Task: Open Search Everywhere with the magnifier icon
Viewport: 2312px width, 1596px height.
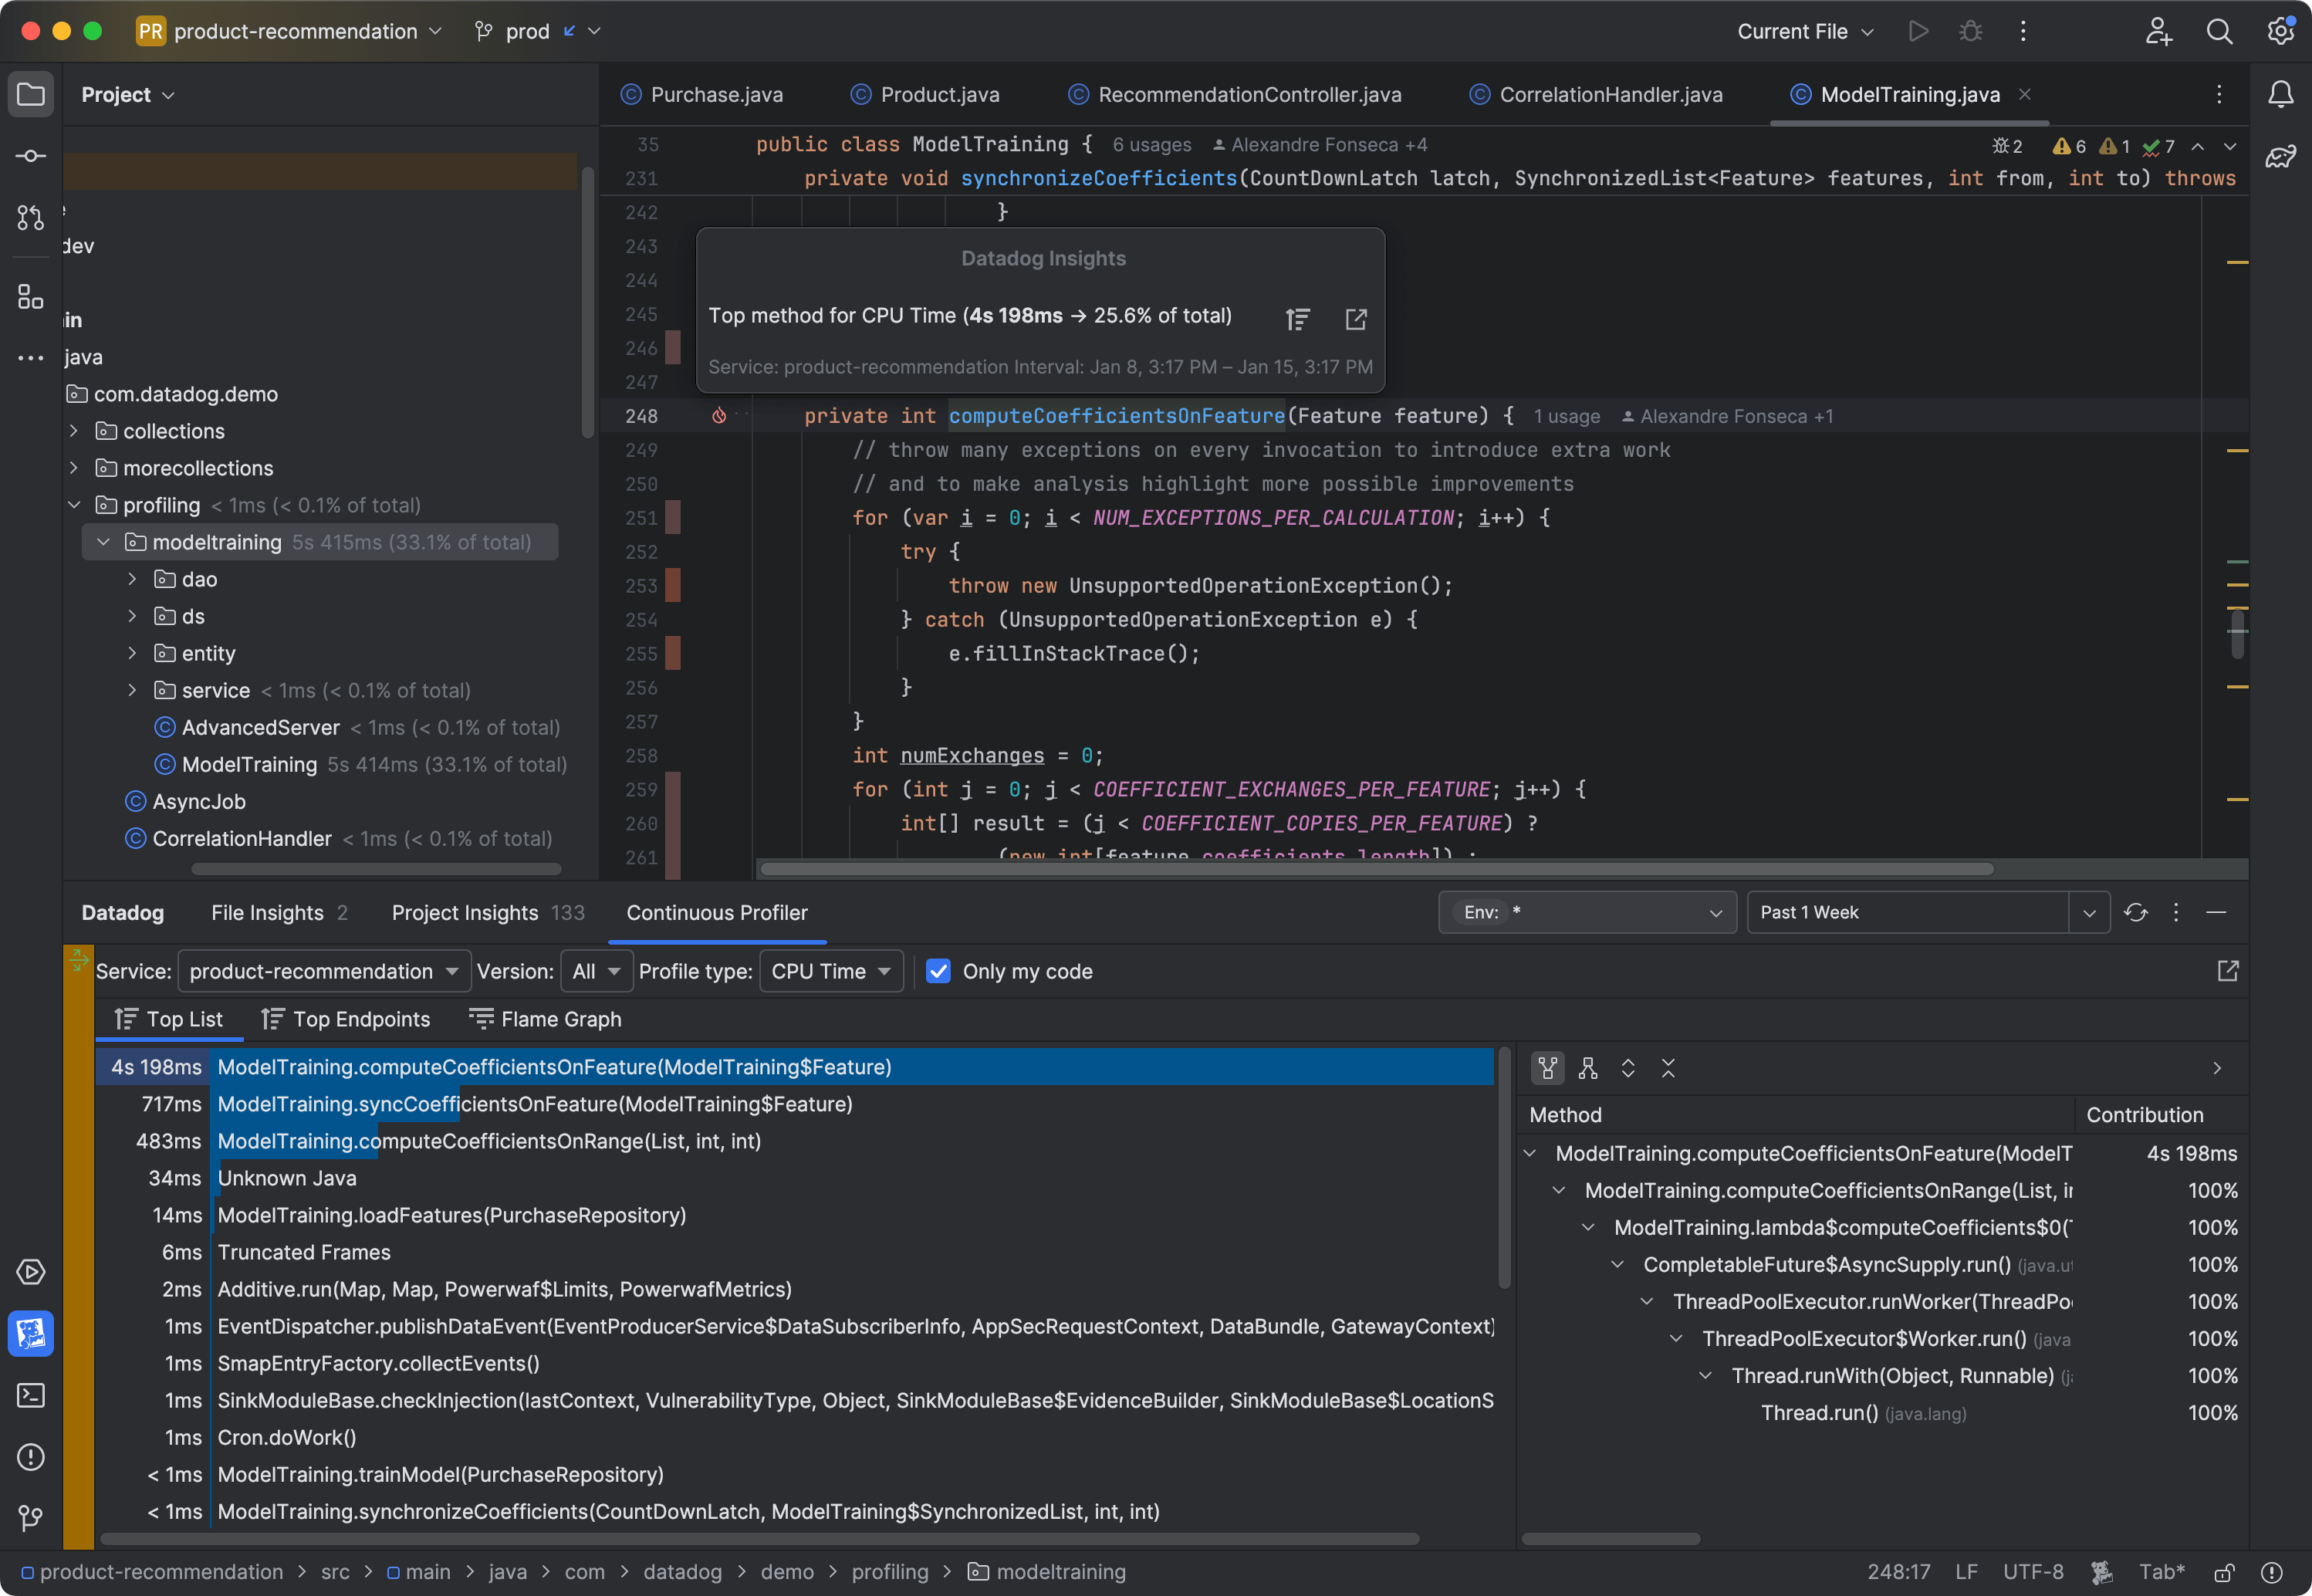Action: pyautogui.click(x=2219, y=31)
